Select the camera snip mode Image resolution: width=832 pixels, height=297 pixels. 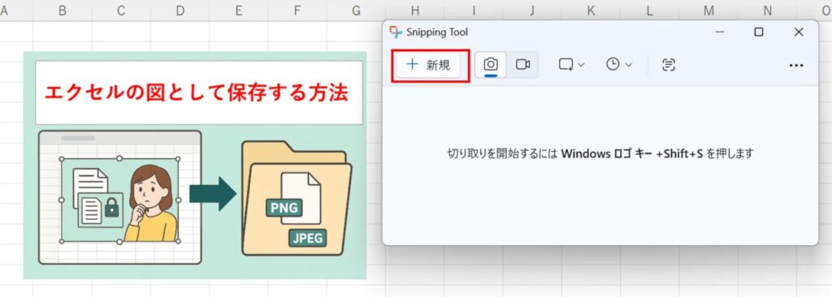point(491,65)
